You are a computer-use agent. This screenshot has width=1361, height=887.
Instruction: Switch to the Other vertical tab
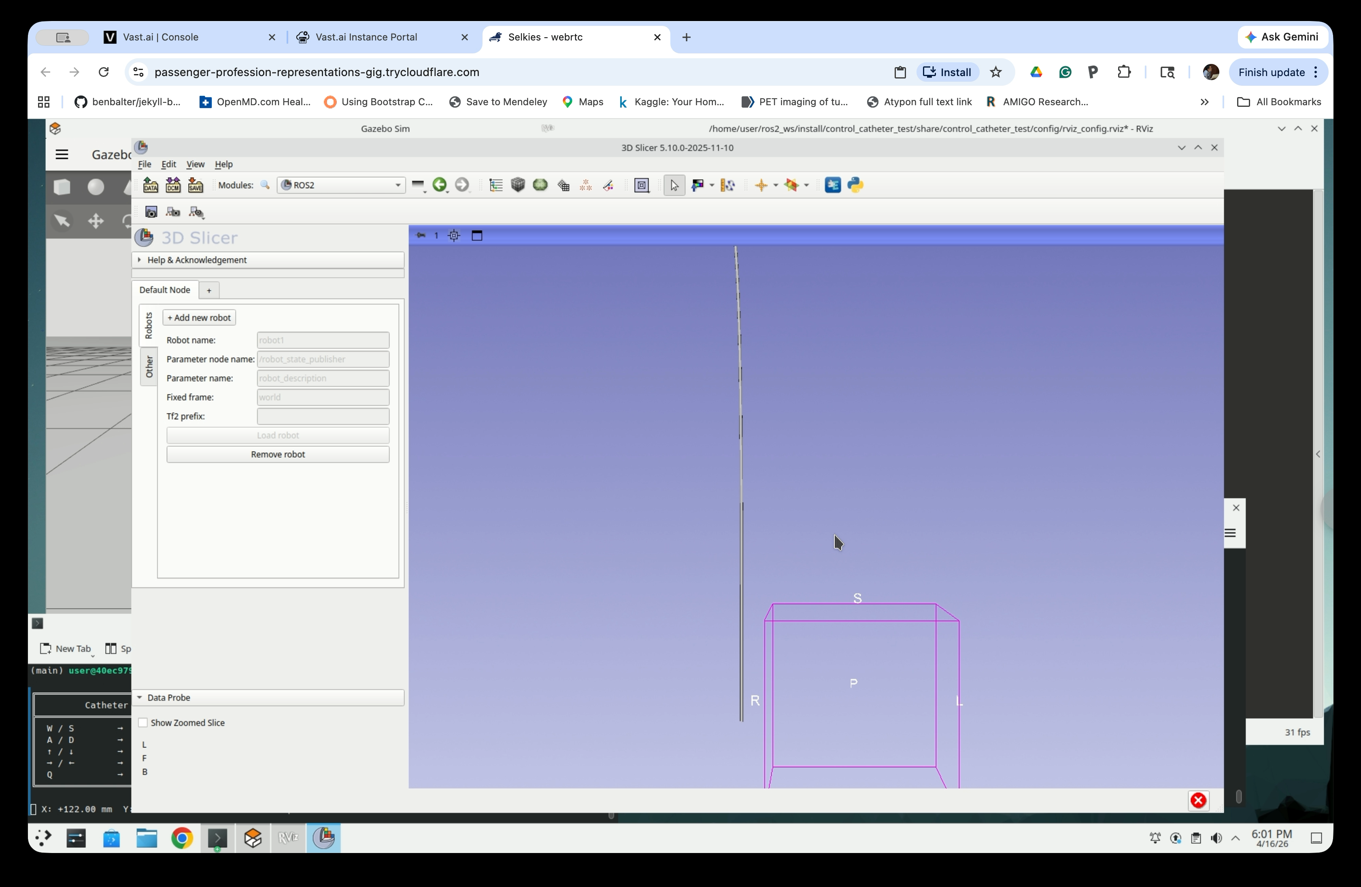pyautogui.click(x=149, y=366)
